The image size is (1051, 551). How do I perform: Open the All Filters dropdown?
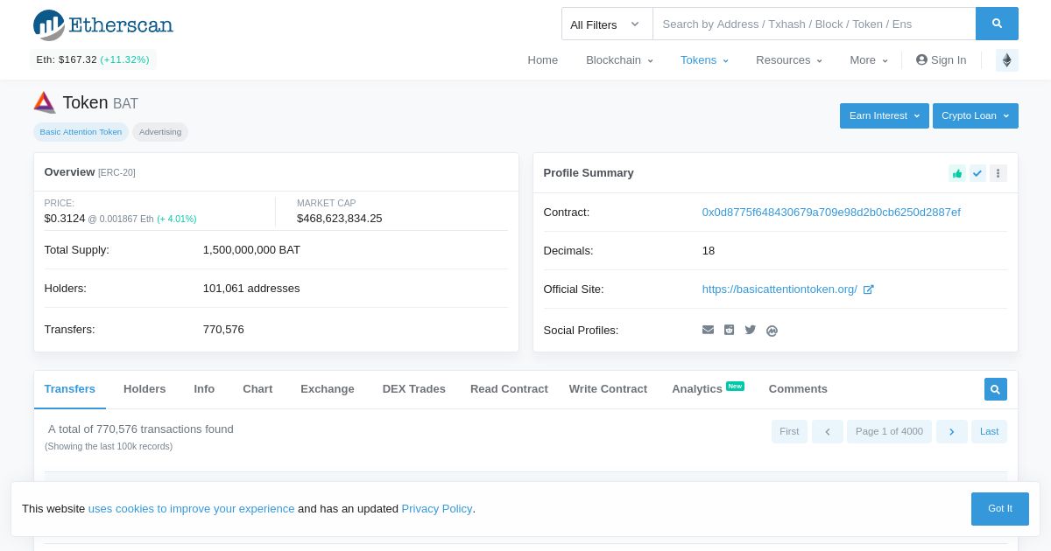coord(607,24)
